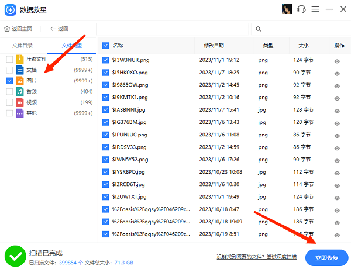Select file name $IG376BM.jpg
The image size is (351, 269).
(x=129, y=122)
